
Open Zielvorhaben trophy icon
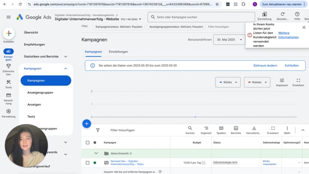pos(9,66)
